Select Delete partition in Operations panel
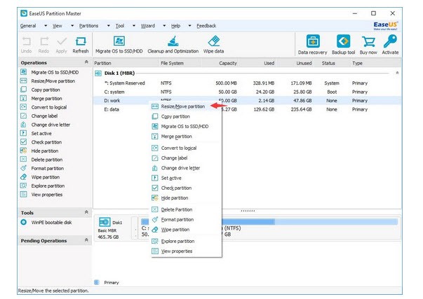This screenshot has height=299, width=423. click(41, 160)
